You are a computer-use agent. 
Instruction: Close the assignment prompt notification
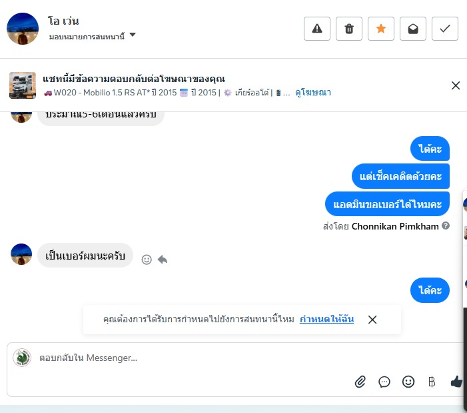click(372, 320)
